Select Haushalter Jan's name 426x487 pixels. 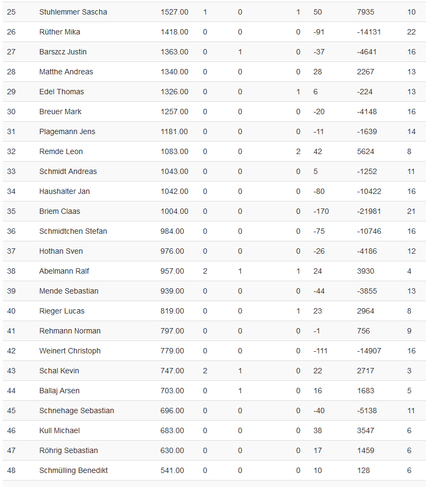(65, 191)
